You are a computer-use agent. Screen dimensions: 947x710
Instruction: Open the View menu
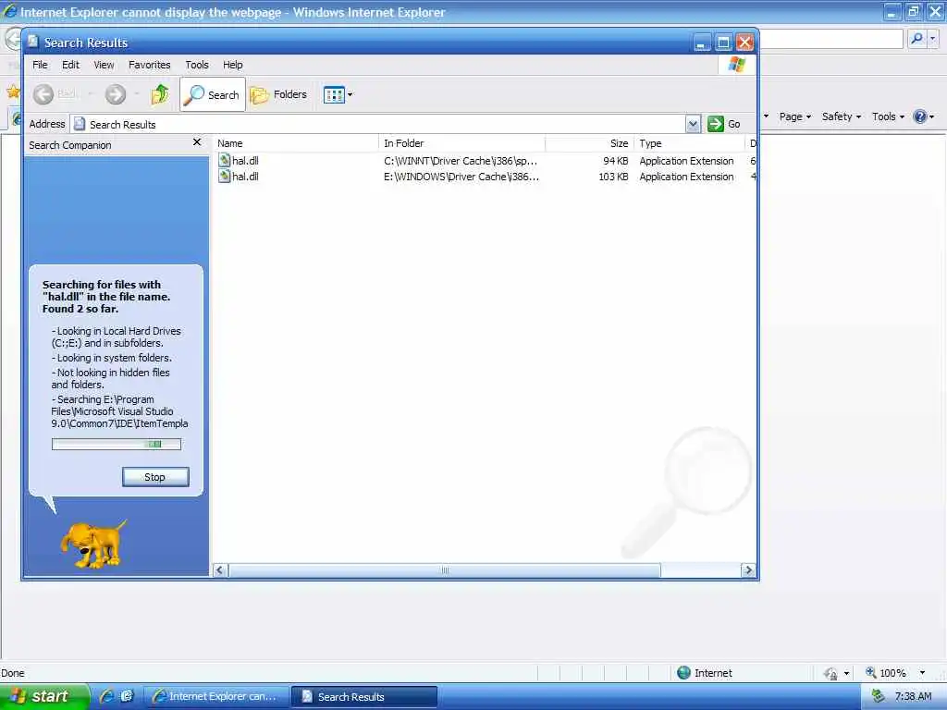pos(104,65)
